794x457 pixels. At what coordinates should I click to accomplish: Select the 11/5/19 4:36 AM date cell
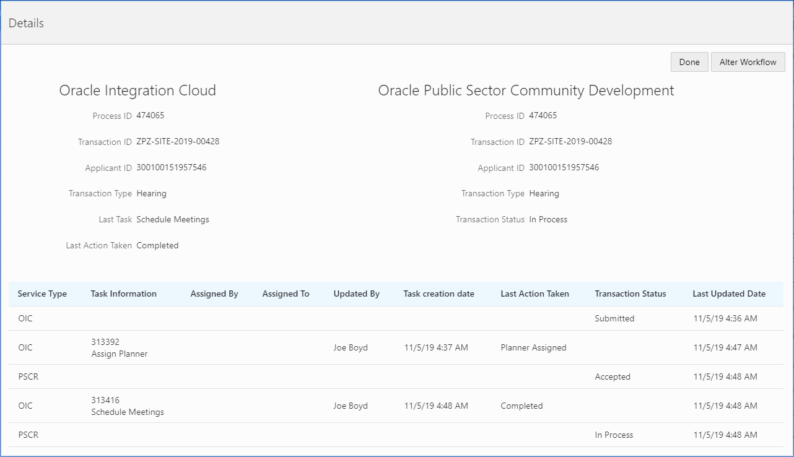coord(725,318)
